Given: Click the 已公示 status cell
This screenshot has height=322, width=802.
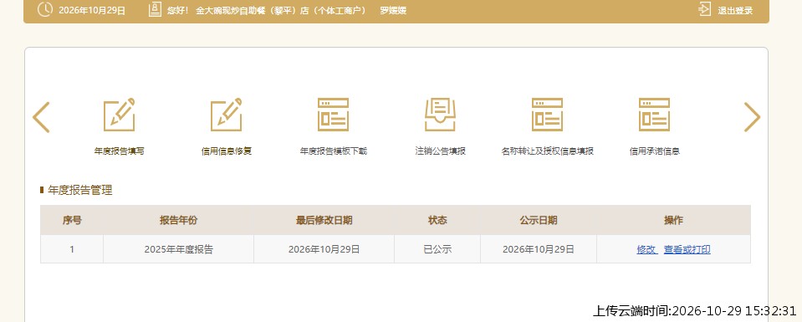Looking at the screenshot, I should pos(437,250).
